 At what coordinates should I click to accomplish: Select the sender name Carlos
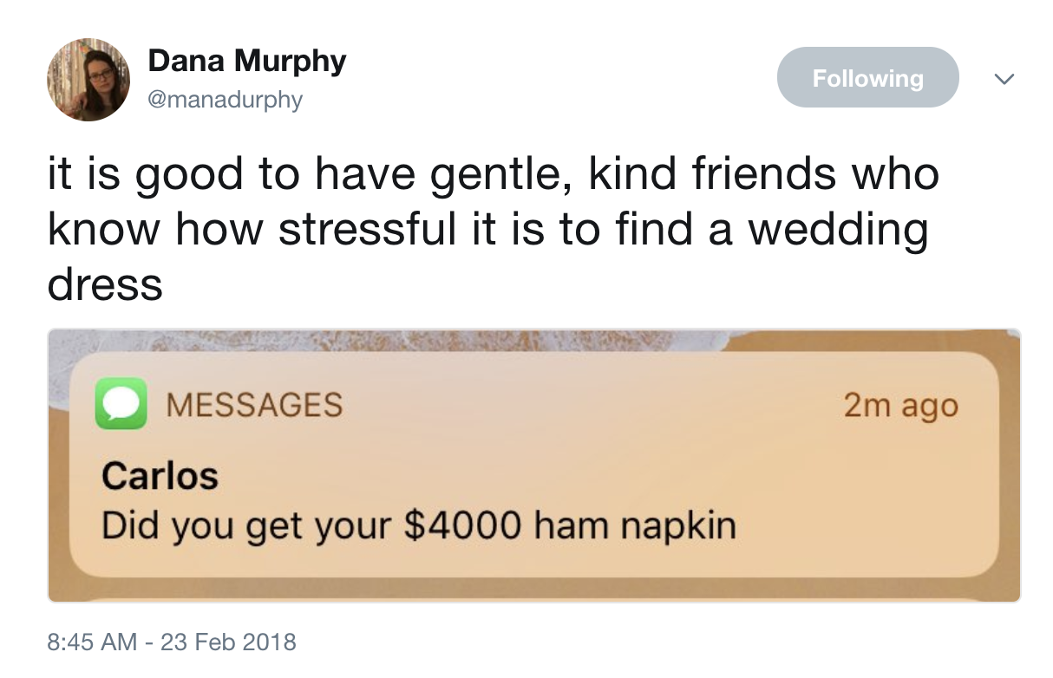[160, 475]
